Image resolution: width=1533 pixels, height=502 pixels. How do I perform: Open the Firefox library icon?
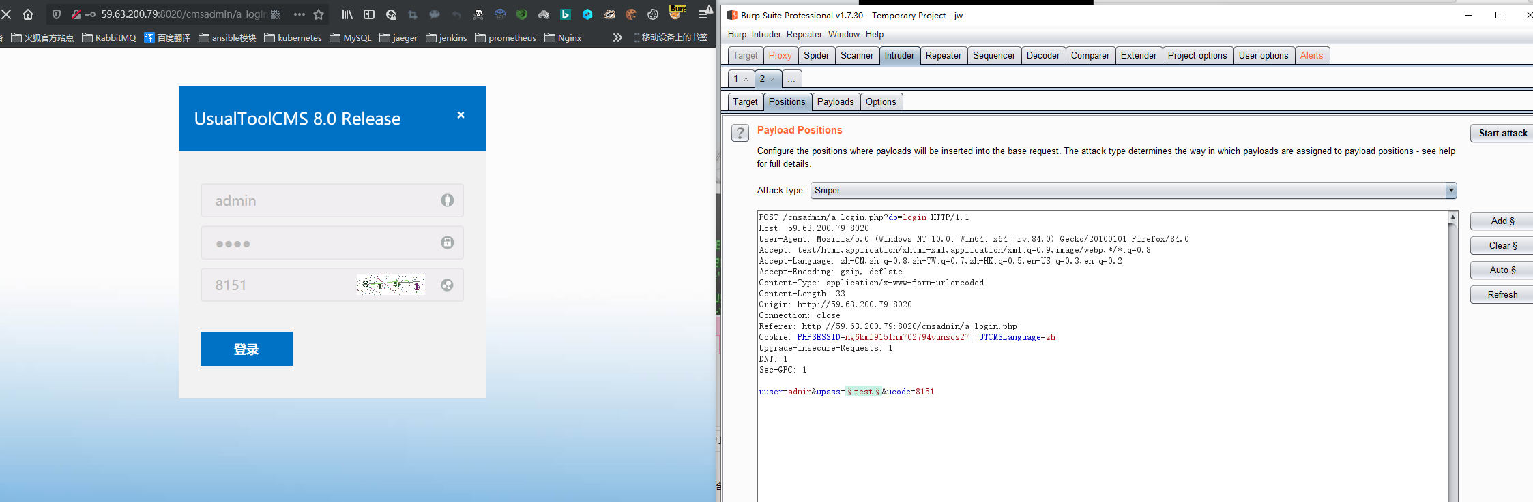coord(347,14)
